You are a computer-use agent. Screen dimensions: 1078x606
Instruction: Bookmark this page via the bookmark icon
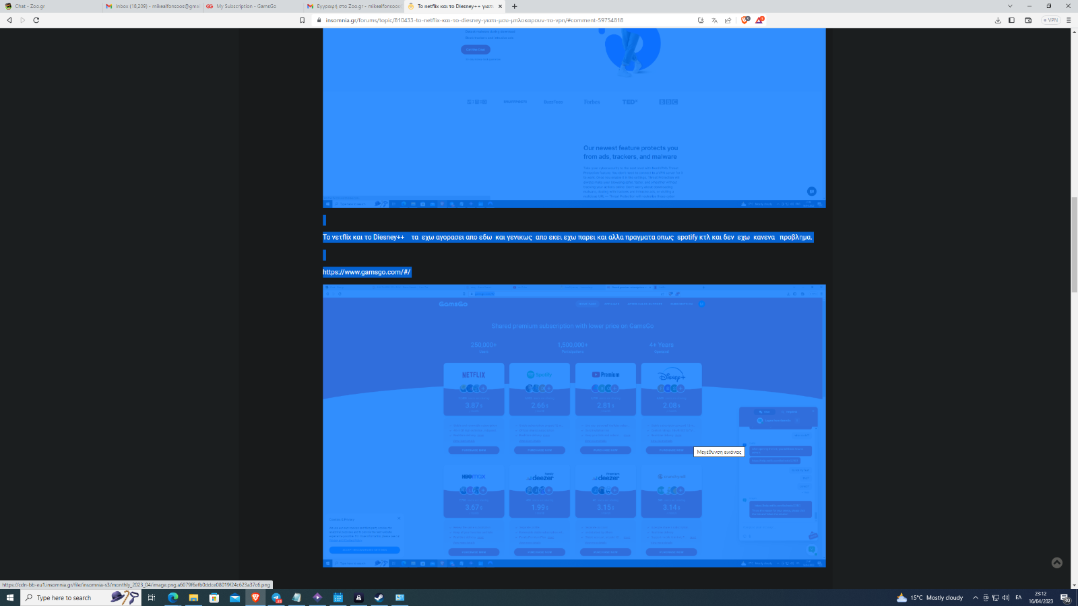point(303,20)
